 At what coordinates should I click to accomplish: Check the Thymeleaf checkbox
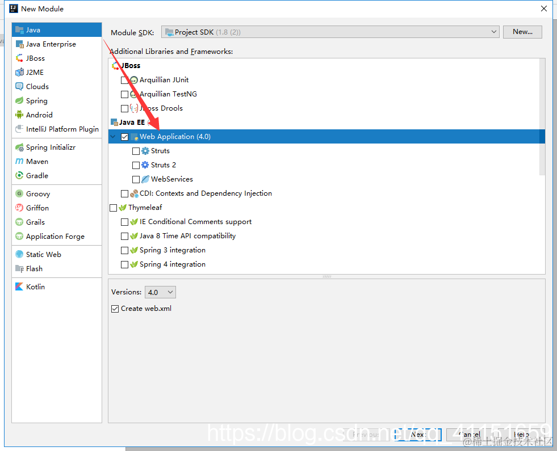click(114, 208)
